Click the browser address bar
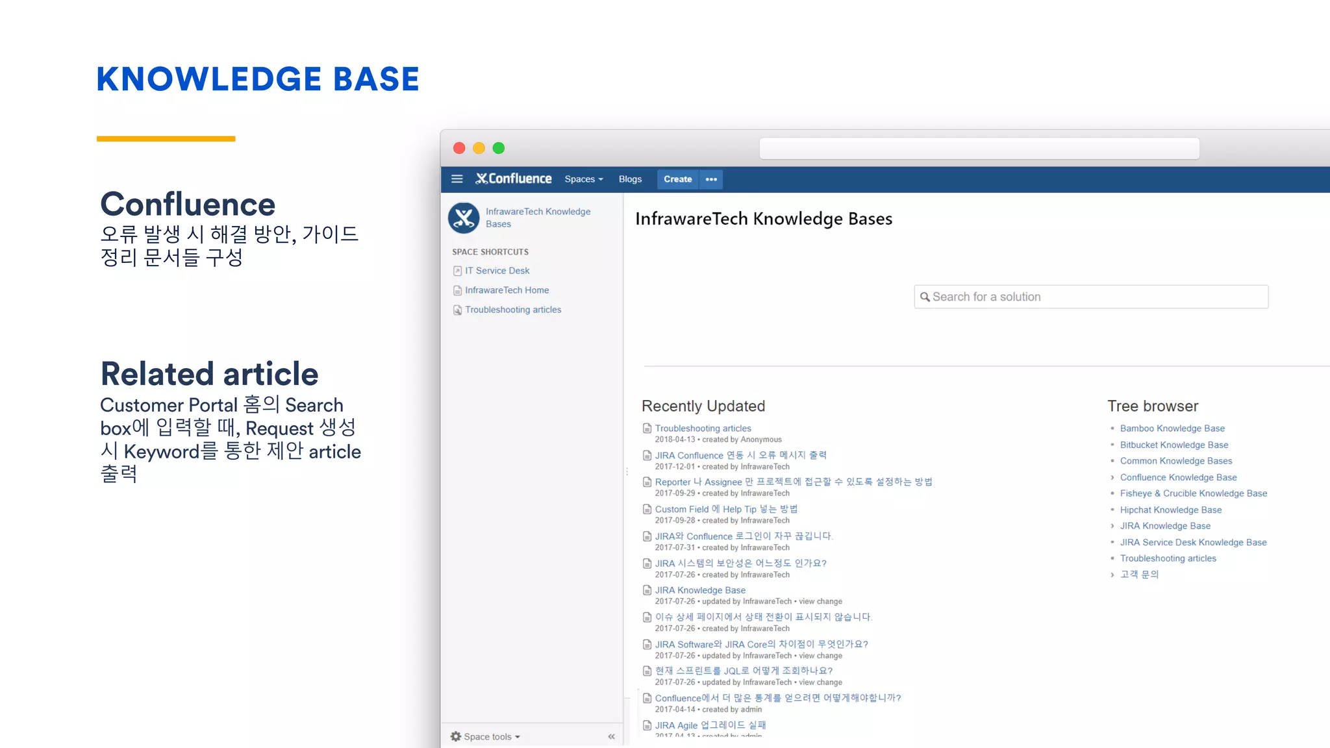The width and height of the screenshot is (1330, 748). point(979,149)
